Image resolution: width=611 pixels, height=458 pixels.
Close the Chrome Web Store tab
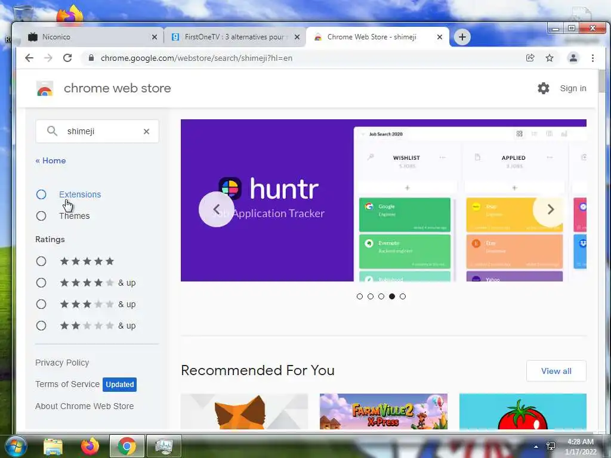point(440,37)
